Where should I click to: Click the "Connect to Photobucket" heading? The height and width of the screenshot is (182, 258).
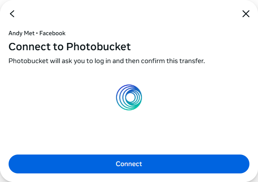pos(70,46)
